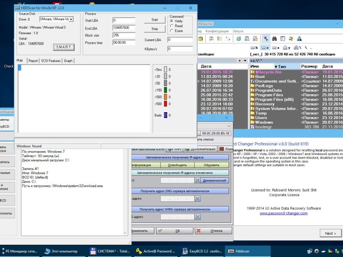This screenshot has width=343, height=257.
Task: Open the HDDScan S.M.A.R.T. report button
Action: point(63,47)
